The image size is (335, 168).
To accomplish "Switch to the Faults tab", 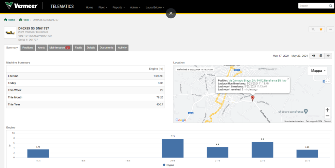I will 79,48.
